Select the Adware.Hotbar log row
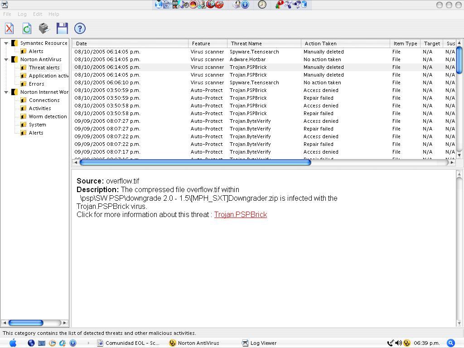Image resolution: width=464 pixels, height=348 pixels. pos(264,59)
